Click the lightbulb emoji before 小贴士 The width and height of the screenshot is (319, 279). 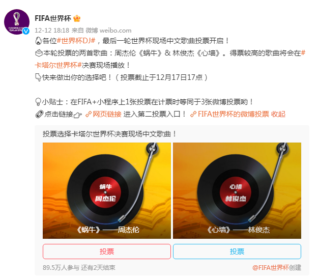point(38,102)
